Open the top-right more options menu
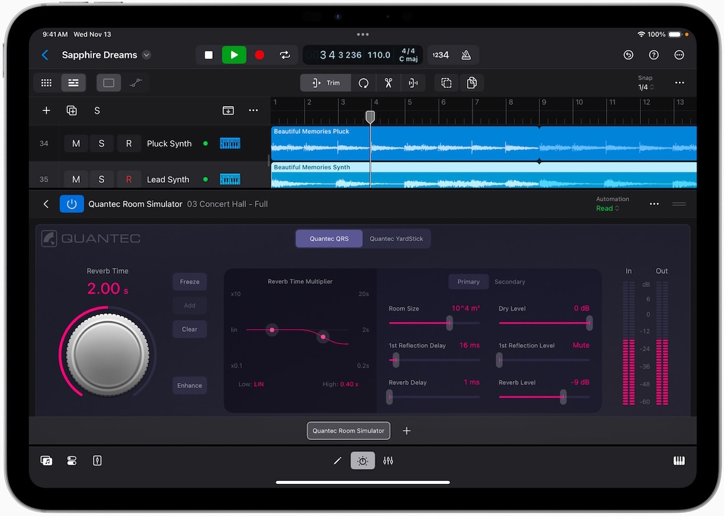 tap(679, 55)
